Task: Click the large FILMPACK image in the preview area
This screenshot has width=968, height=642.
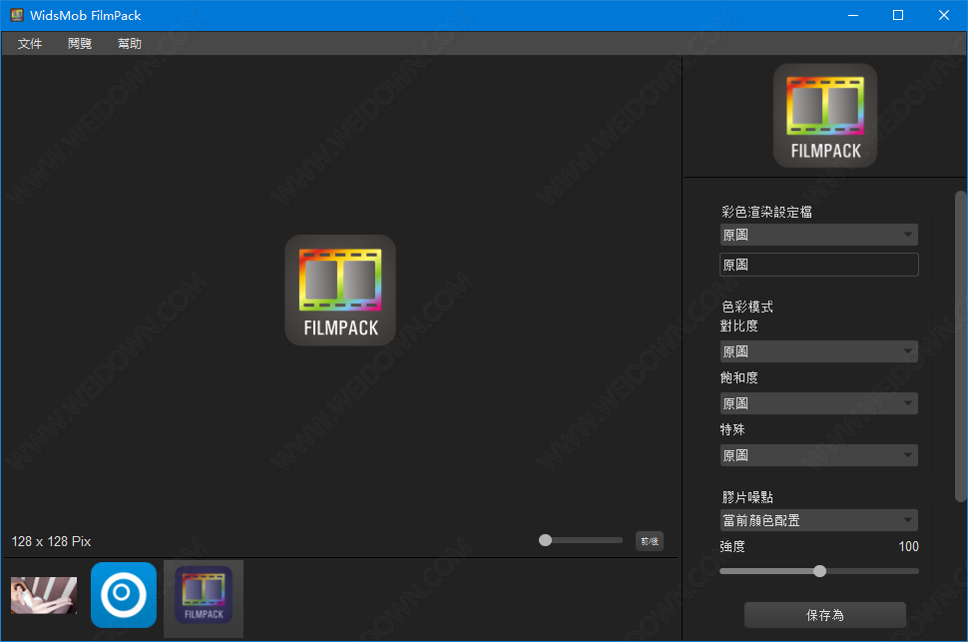Action: pos(340,291)
